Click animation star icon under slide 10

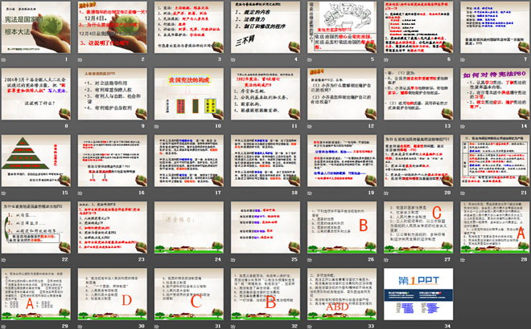pos(157,126)
